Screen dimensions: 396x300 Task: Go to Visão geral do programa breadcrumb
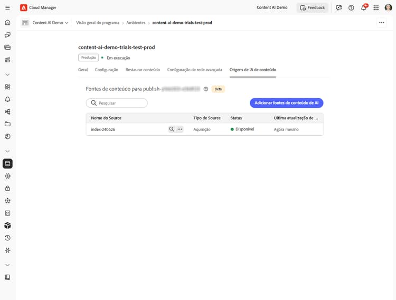(98, 23)
